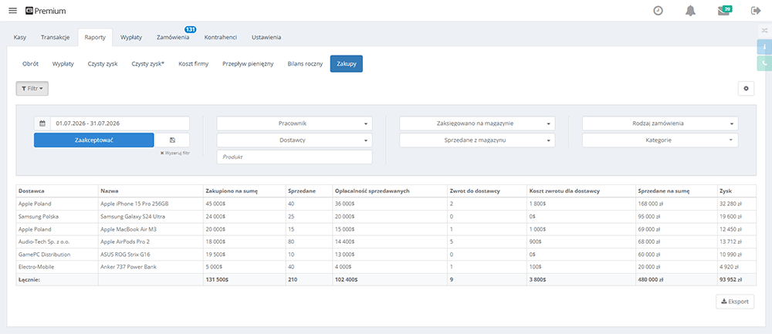
Task: Click the Eksport button
Action: coord(735,302)
